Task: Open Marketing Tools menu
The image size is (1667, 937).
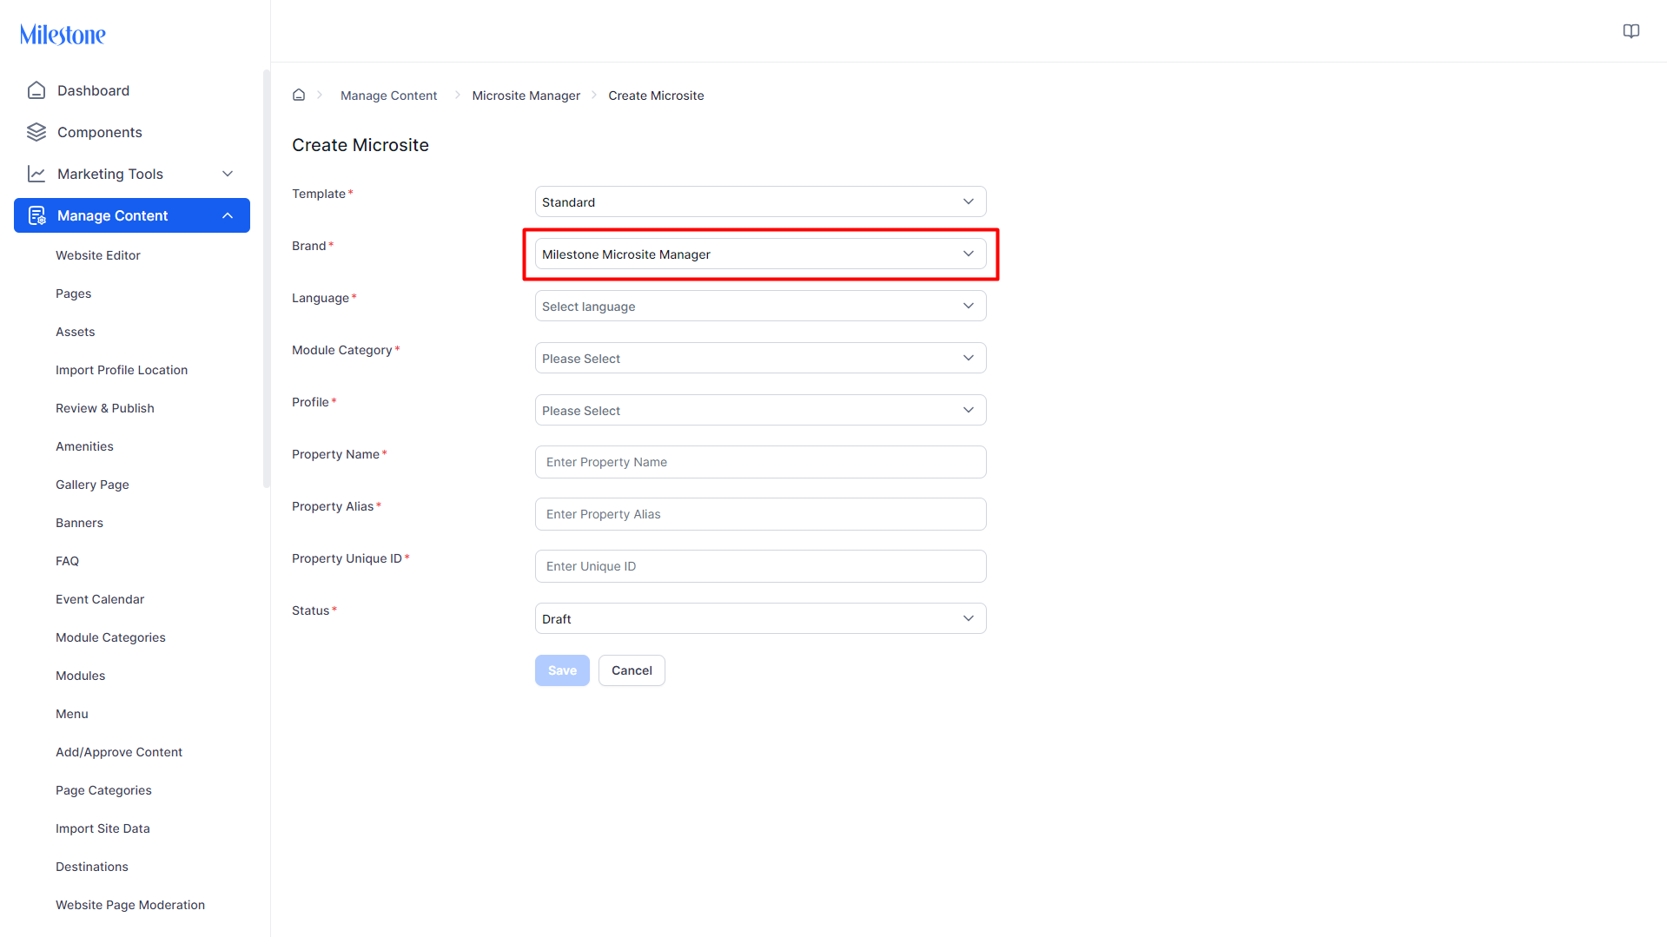Action: click(132, 174)
